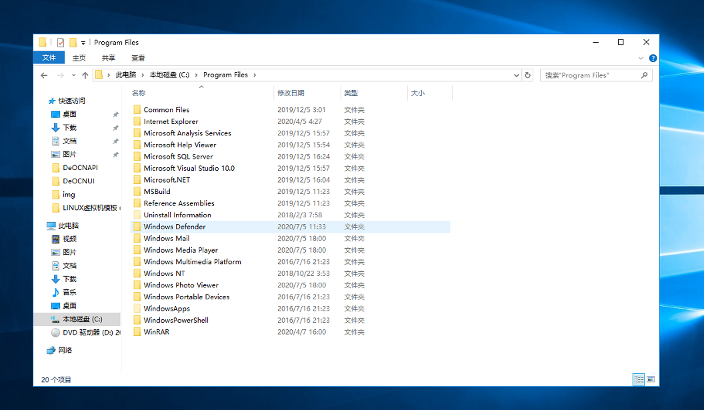Click the Help question mark icon
Screen dimensions: 704x410
click(x=653, y=59)
